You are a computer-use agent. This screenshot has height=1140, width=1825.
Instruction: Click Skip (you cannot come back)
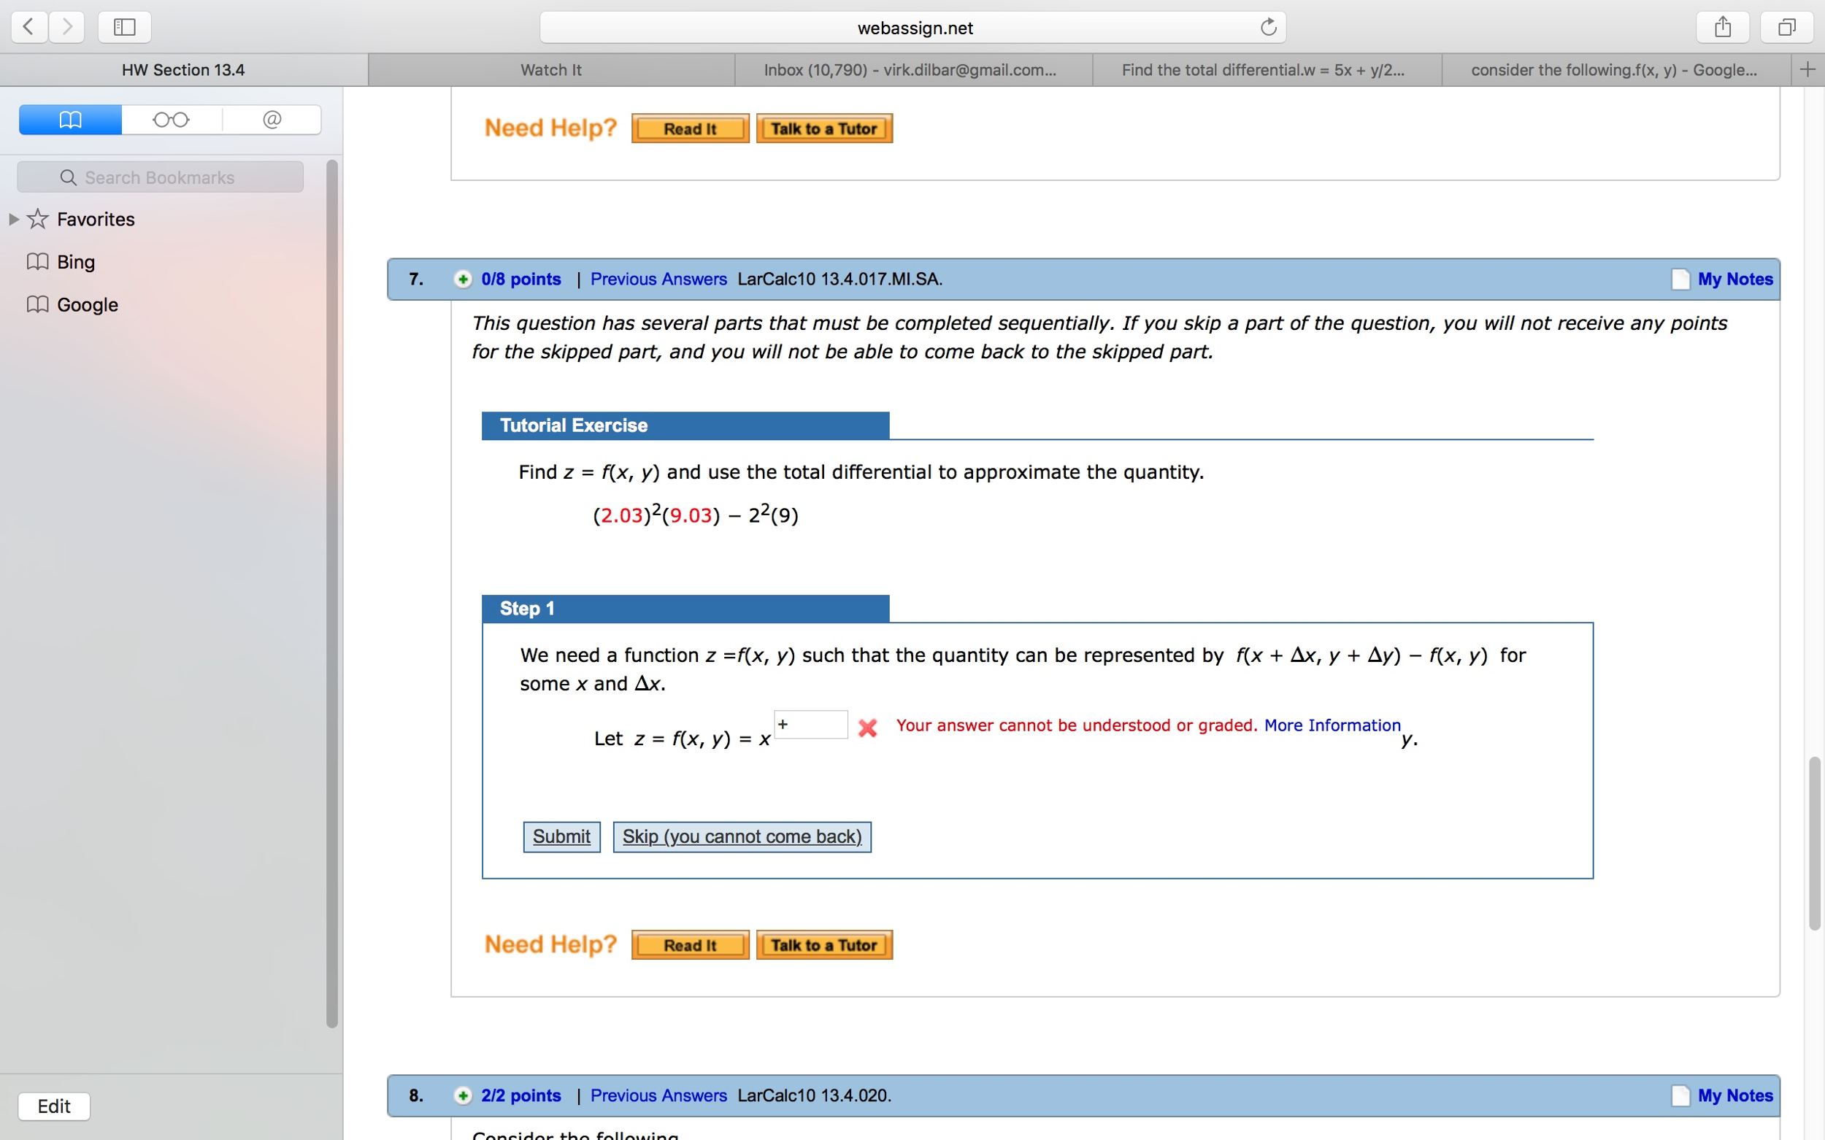(x=742, y=837)
